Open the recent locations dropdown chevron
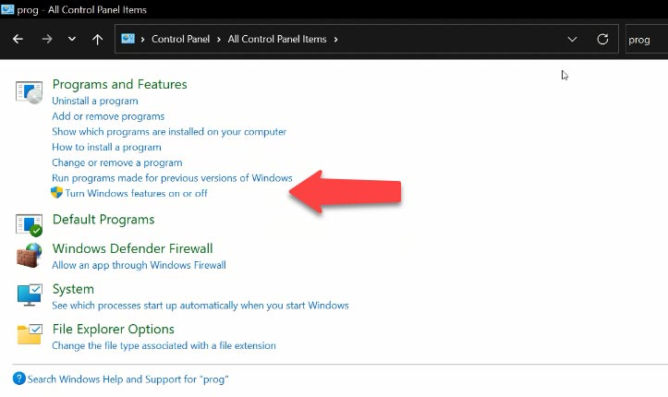Viewport: 668px width, 397px height. pos(72,39)
